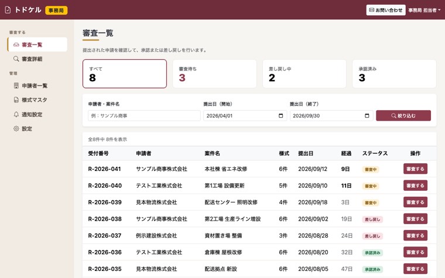Click receipt number R-2026-035
Screen dimensions: 445x278
(105, 269)
